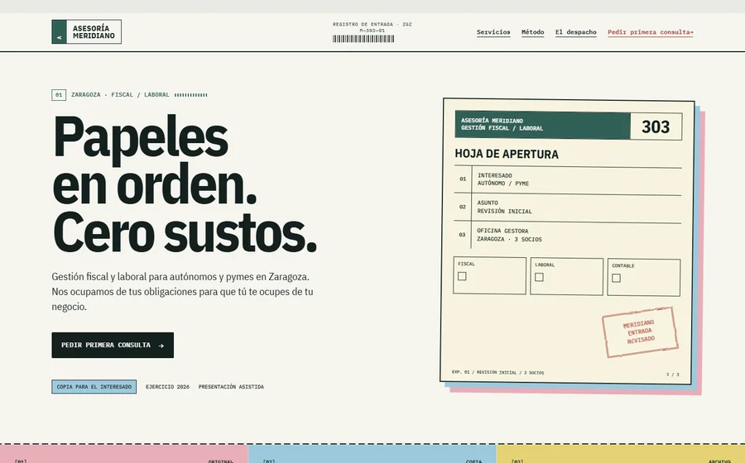
Task: Tick the Laboral checkbox on the form
Action: (539, 277)
